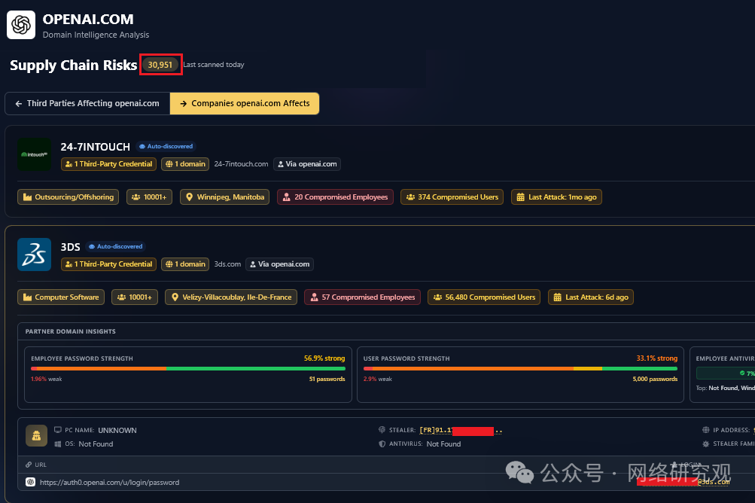This screenshot has width=755, height=503.
Task: Click the OpenAI favicon beside login URL
Action: pyautogui.click(x=30, y=482)
